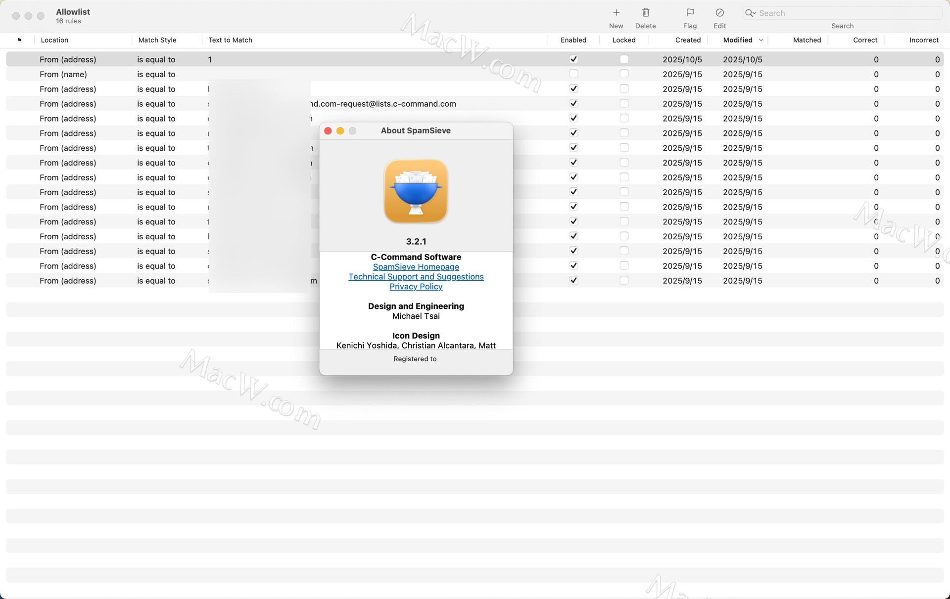
Task: Sort by the Incorrect column header
Action: (x=923, y=40)
